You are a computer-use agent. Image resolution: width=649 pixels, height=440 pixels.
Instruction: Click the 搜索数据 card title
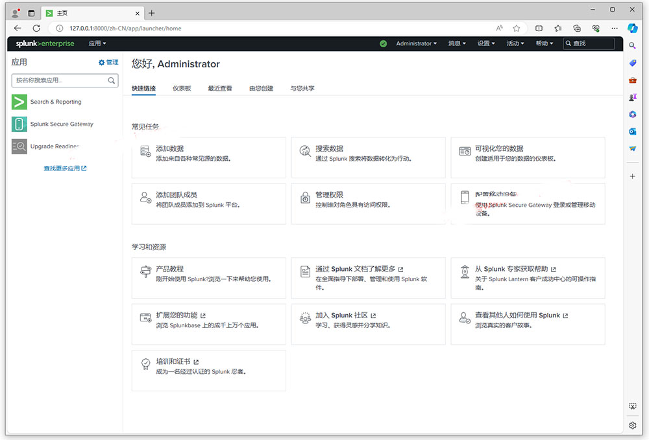[x=329, y=149]
